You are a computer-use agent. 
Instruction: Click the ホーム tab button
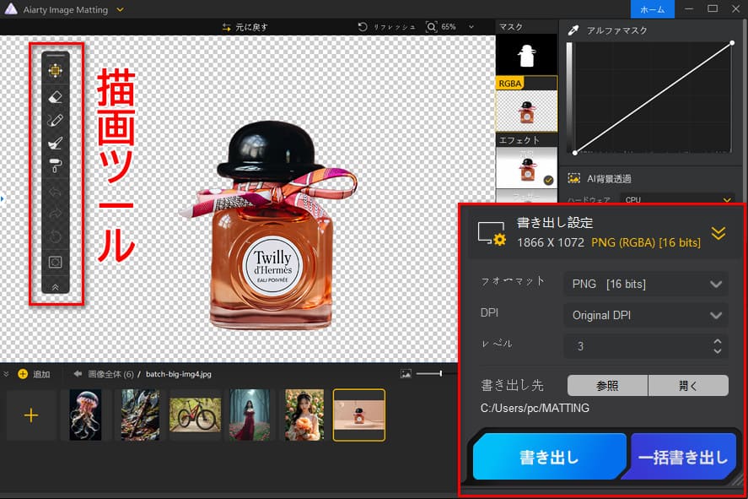(x=652, y=9)
